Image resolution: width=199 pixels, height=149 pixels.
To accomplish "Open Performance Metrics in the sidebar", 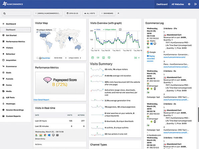I will tap(15, 42).
